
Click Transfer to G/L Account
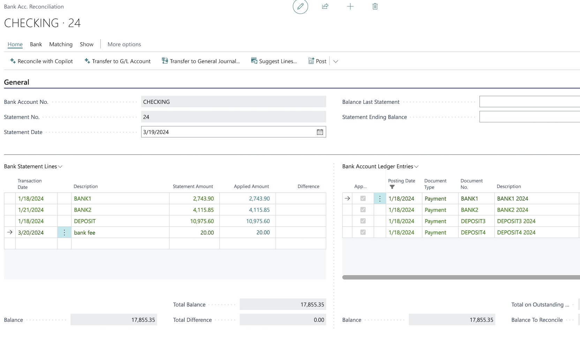118,61
